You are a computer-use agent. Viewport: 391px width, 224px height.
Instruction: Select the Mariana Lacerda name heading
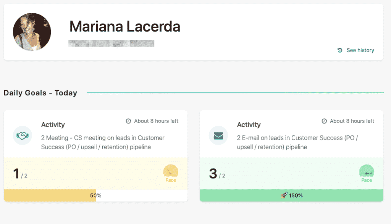pos(124,27)
